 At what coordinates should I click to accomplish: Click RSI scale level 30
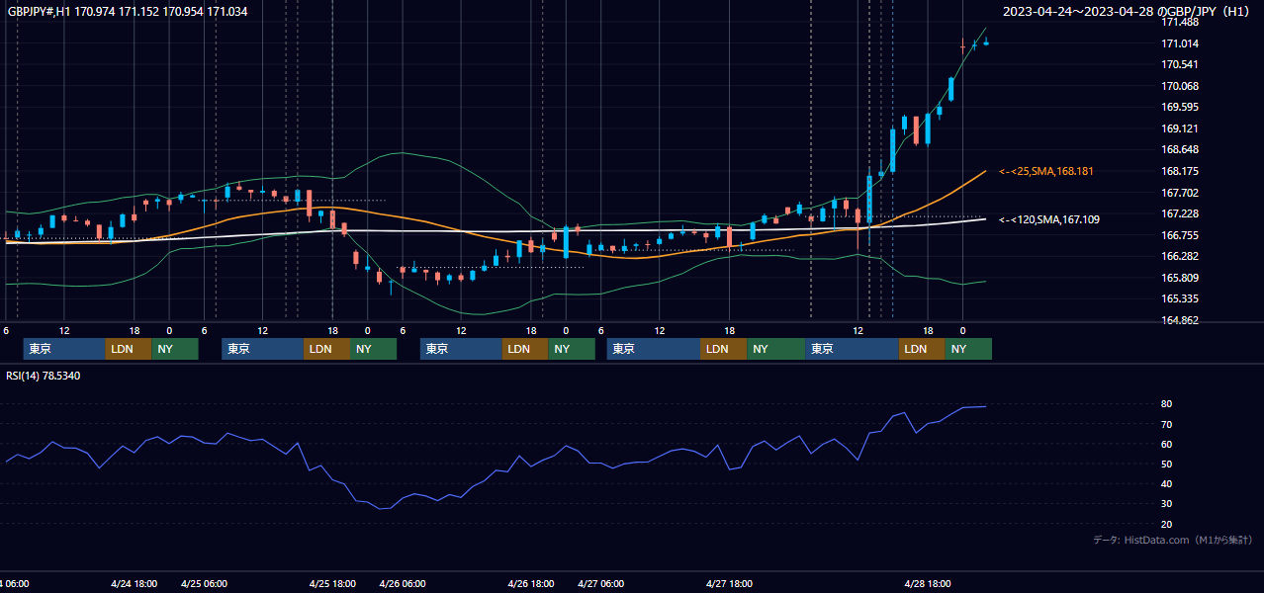pyautogui.click(x=1167, y=503)
